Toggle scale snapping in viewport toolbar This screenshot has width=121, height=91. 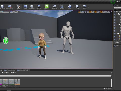(x=101, y=12)
